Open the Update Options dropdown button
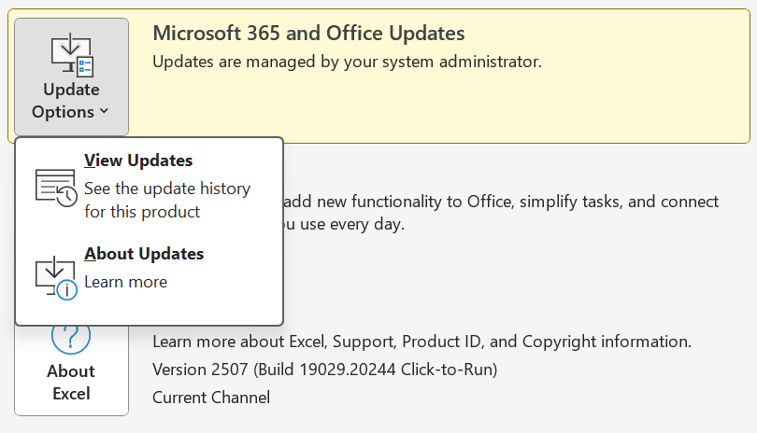This screenshot has height=433, width=757. click(71, 77)
